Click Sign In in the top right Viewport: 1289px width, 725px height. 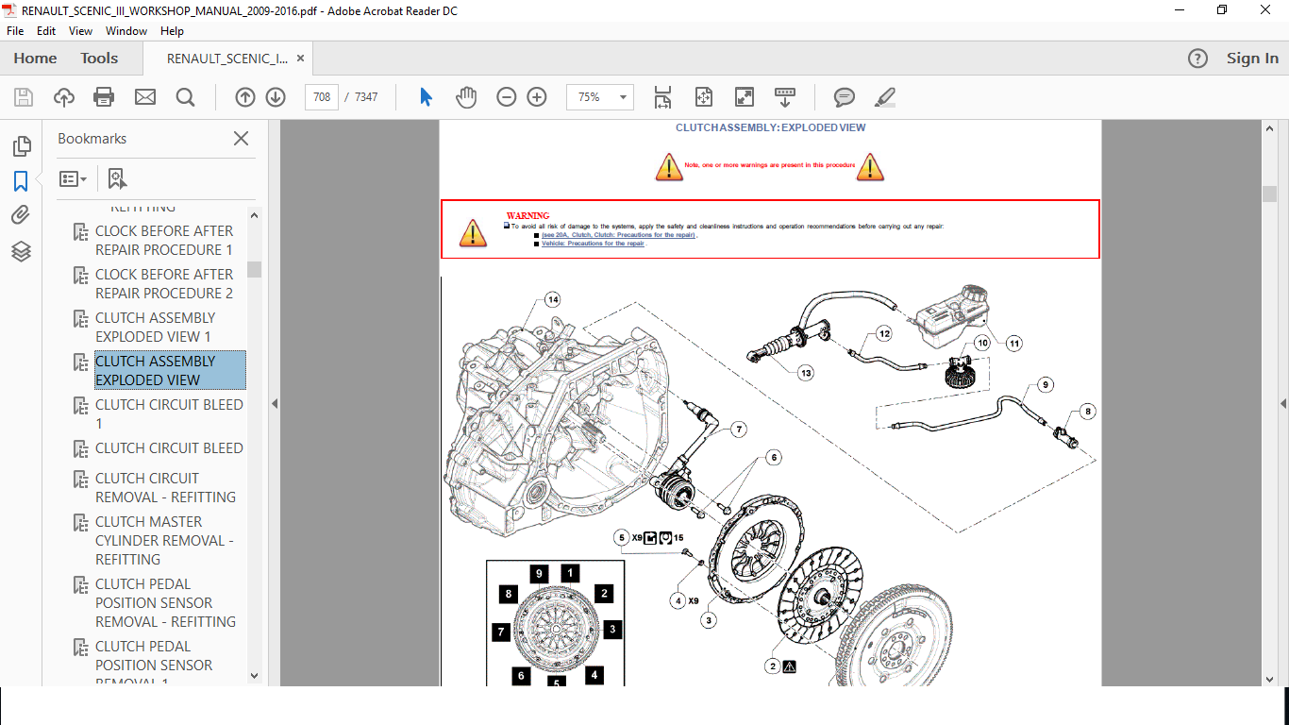1252,58
